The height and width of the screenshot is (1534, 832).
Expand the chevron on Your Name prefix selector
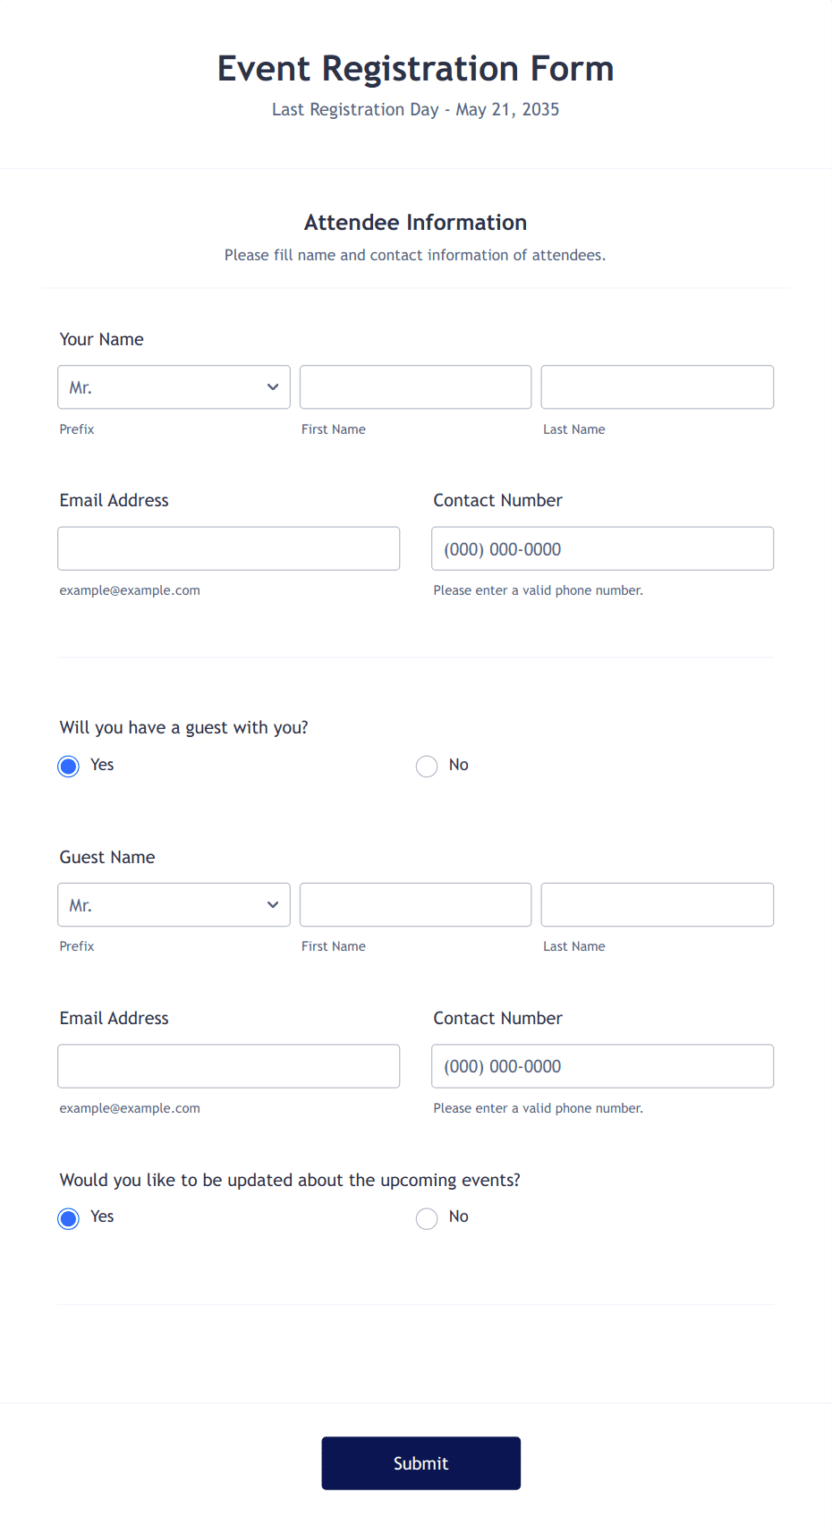point(272,386)
